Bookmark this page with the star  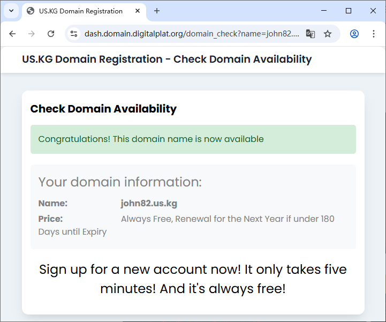tap(328, 34)
